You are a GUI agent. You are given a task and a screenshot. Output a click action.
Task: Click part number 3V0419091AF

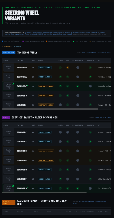point(22,86)
